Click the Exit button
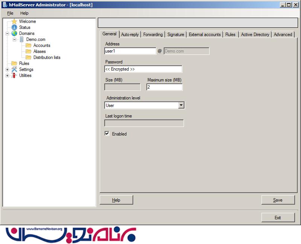This screenshot has height=244, width=301. coord(278,218)
